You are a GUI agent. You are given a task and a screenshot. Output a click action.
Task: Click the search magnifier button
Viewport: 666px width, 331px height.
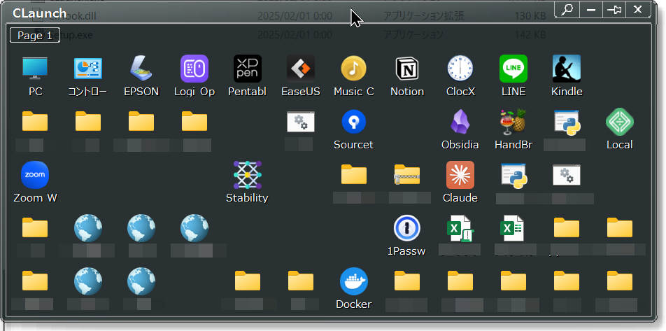click(567, 9)
